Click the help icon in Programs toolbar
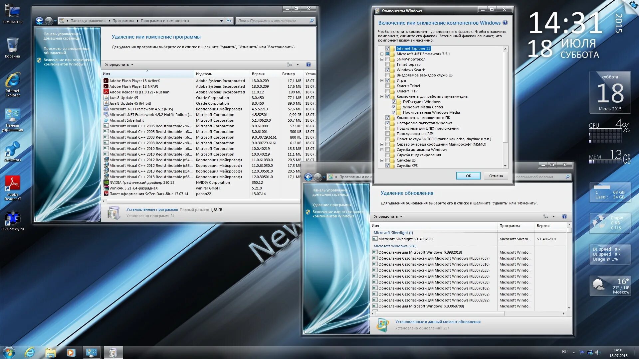The image size is (639, 359). click(x=308, y=64)
